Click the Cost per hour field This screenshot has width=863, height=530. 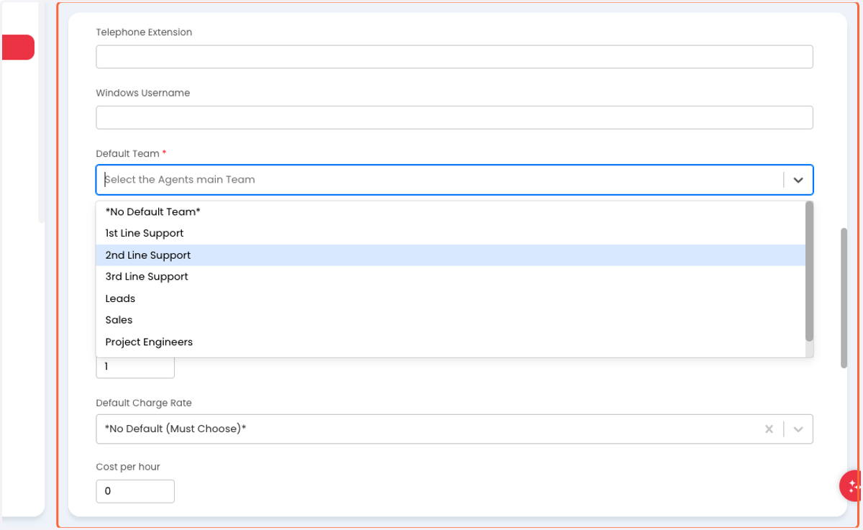pos(135,491)
